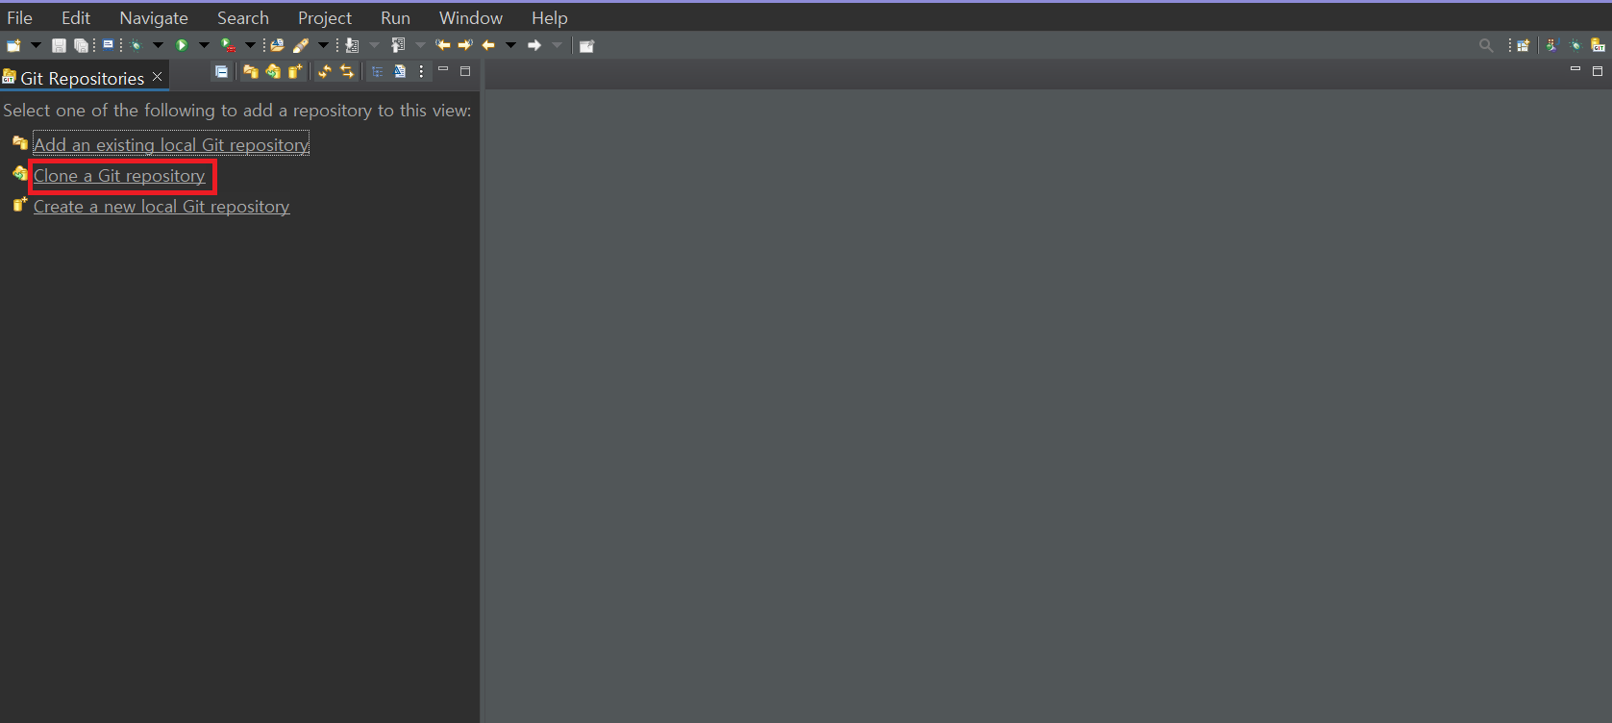
Task: Refresh the Git Repositories view
Action: [x=325, y=71]
